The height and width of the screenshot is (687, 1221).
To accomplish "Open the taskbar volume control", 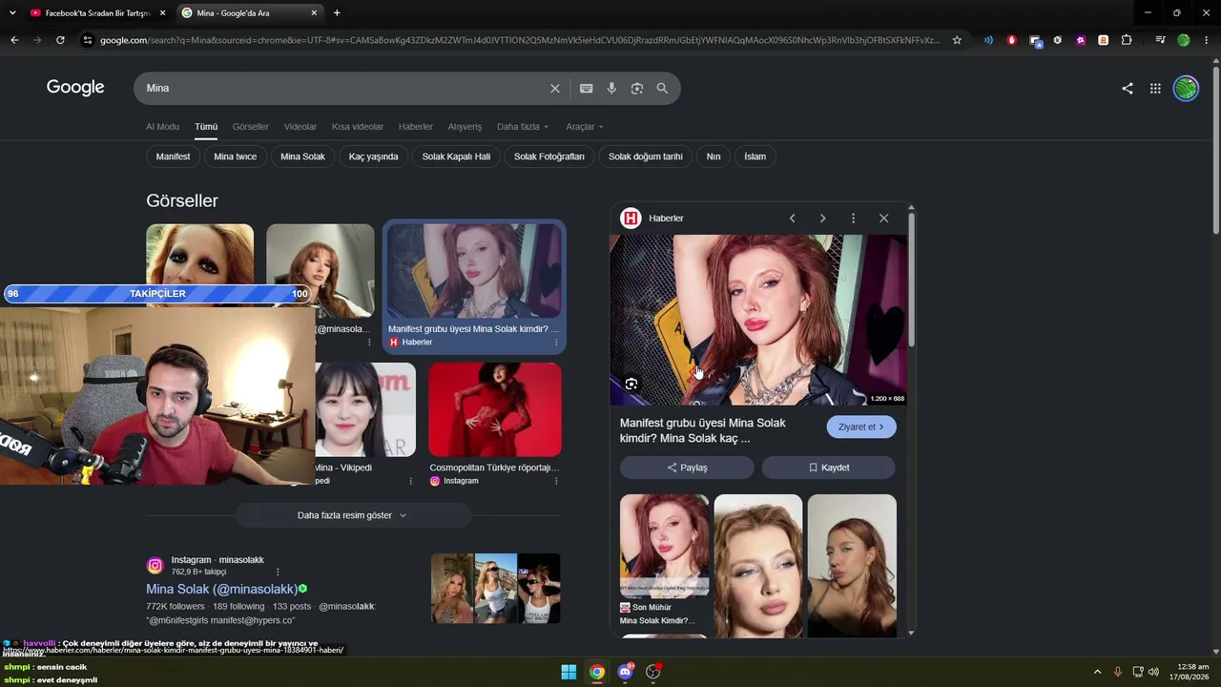I will click(1153, 672).
